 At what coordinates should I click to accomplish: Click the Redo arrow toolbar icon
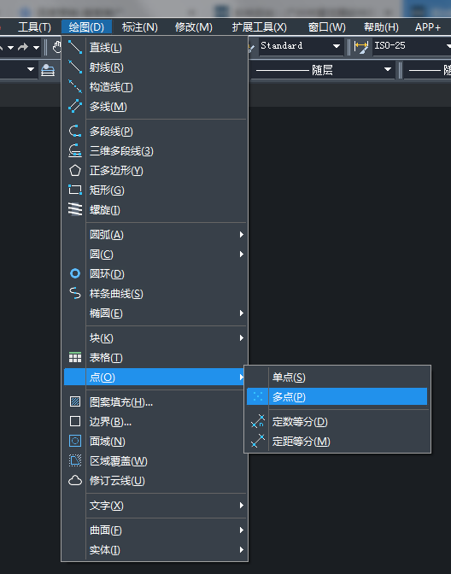pyautogui.click(x=23, y=47)
